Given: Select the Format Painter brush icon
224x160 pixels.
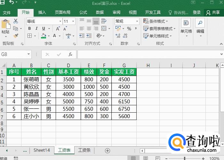Looking at the screenshot, I should (15, 36).
